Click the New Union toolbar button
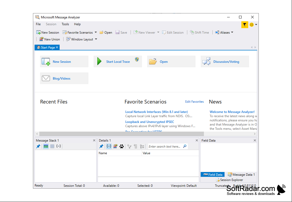Screen dimensions: 292x202 point(50,39)
